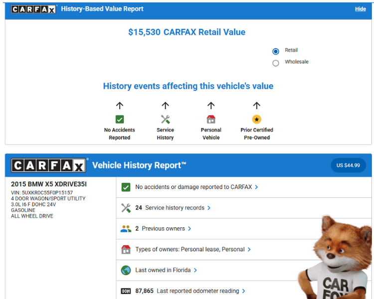
Task: Click the people icon beside 2 Previous owners
Action: click(x=126, y=229)
